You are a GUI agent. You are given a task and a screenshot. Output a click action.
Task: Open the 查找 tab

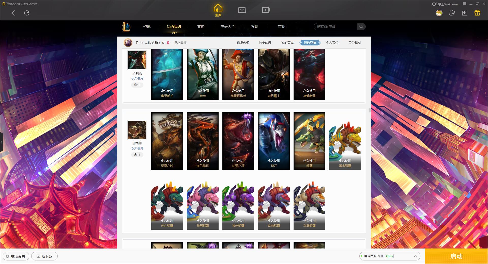(282, 27)
